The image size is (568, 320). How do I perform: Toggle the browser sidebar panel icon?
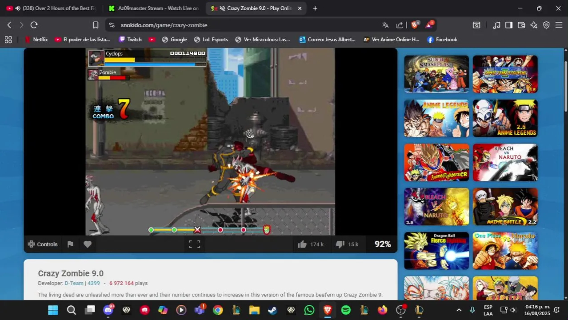[x=509, y=25]
